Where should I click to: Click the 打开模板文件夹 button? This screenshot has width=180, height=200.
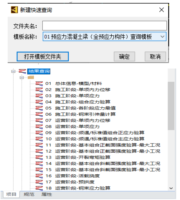tap(43, 56)
